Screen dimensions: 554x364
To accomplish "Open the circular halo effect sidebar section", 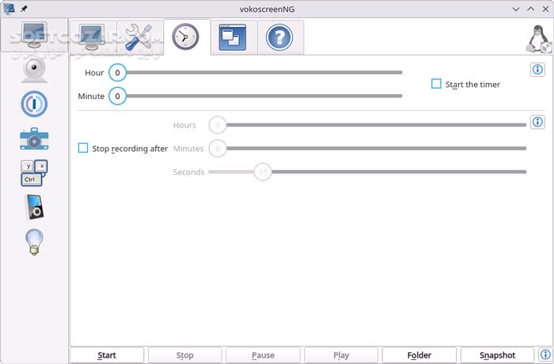I will point(34,104).
